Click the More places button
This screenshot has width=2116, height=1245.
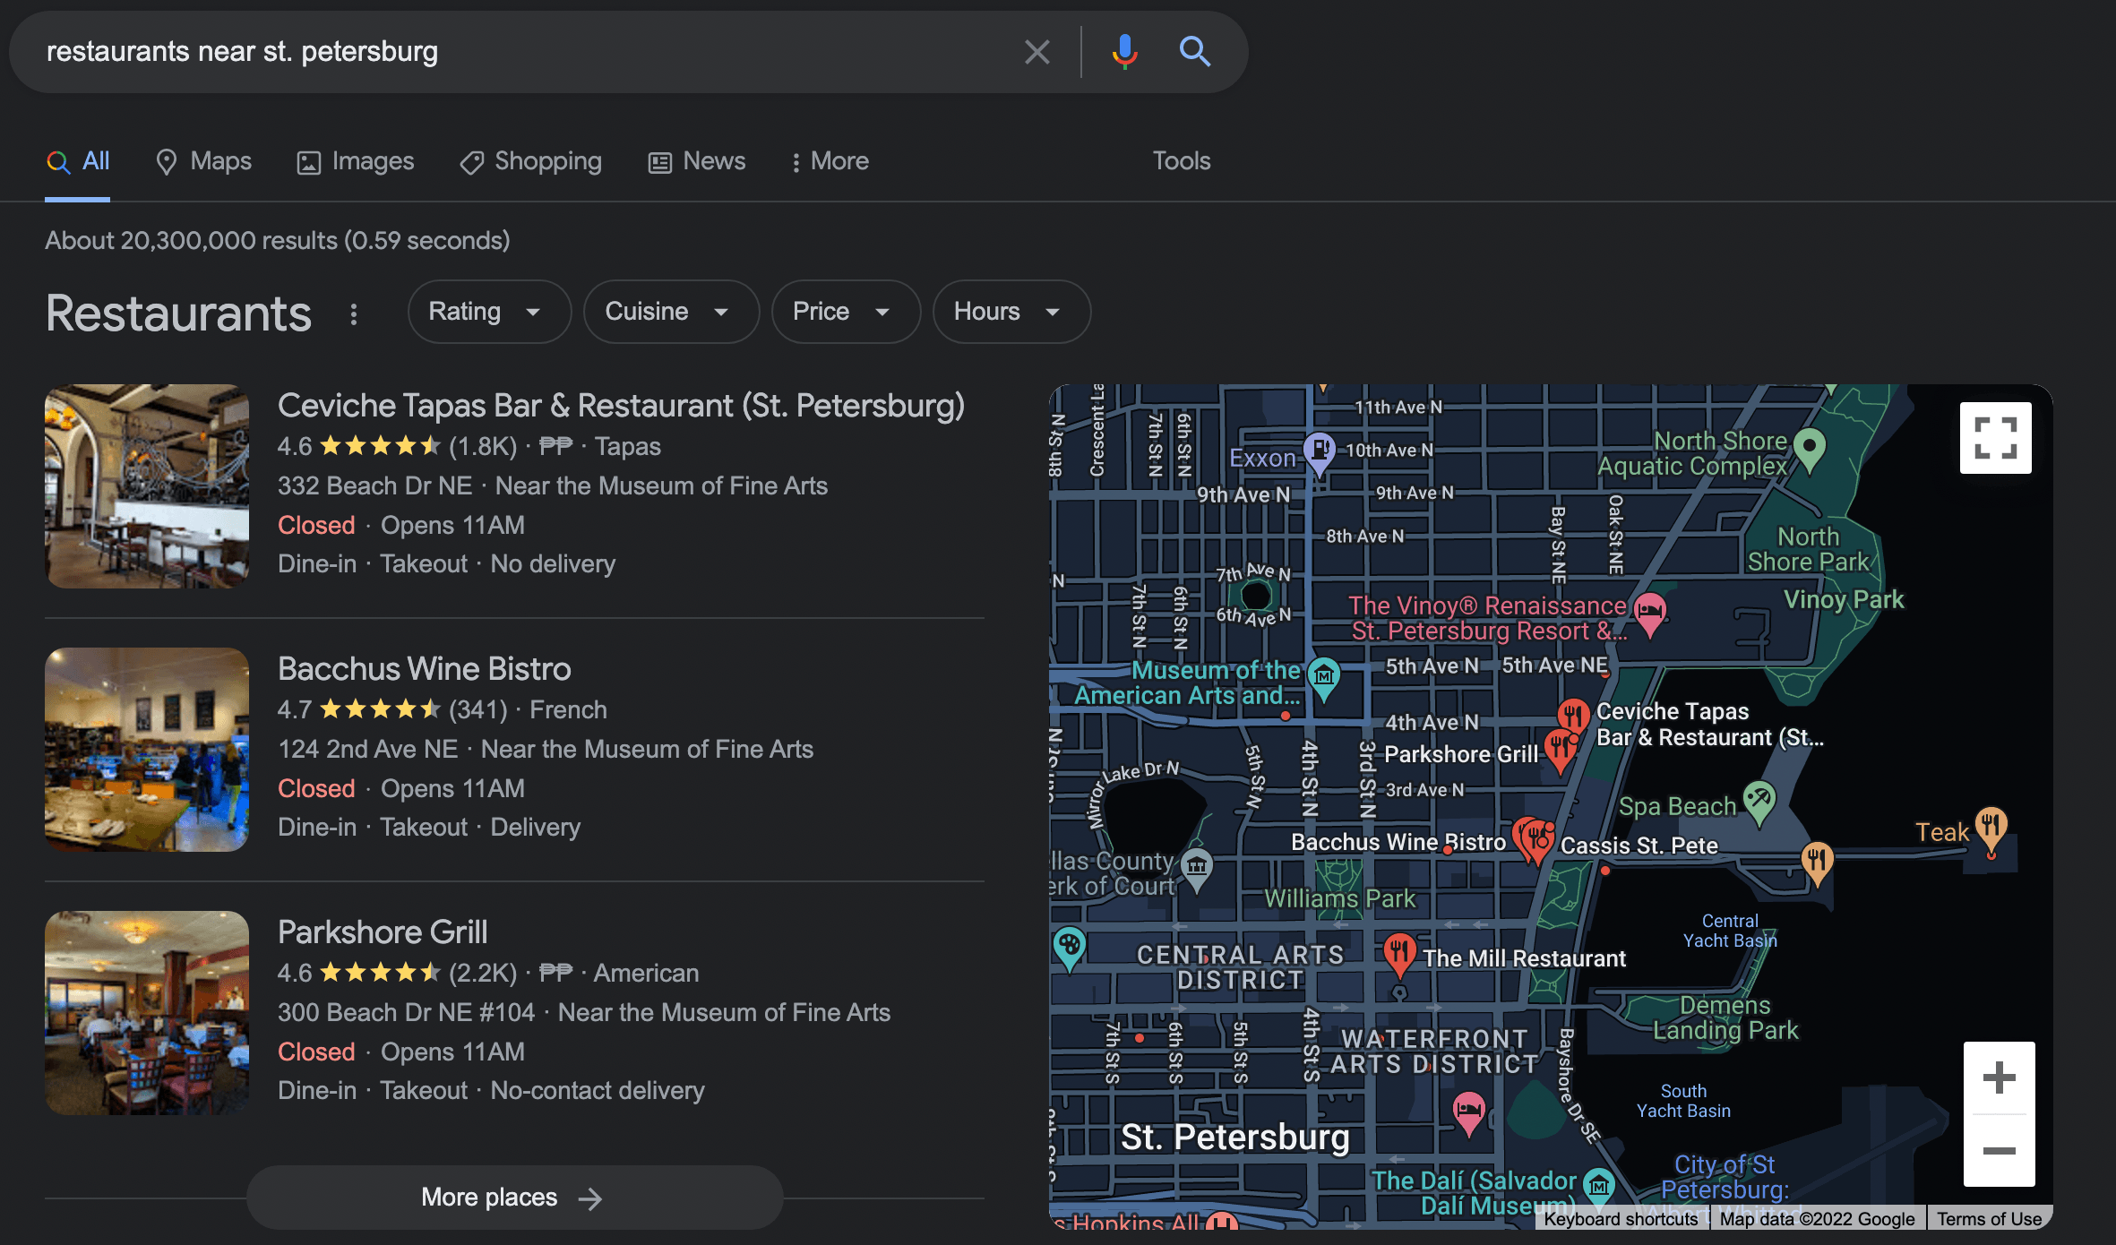[x=514, y=1198]
